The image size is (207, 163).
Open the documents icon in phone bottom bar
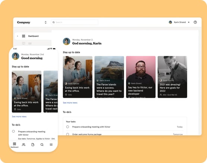coord(33,145)
